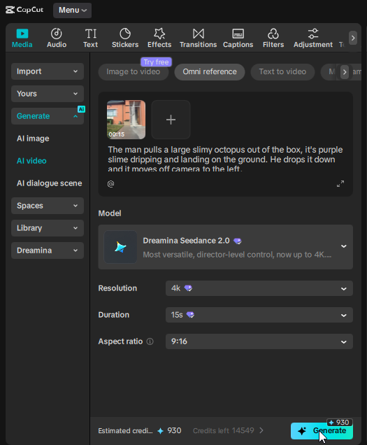This screenshot has height=445, width=367.
Task: Open the Captions panel icon
Action: pyautogui.click(x=238, y=34)
